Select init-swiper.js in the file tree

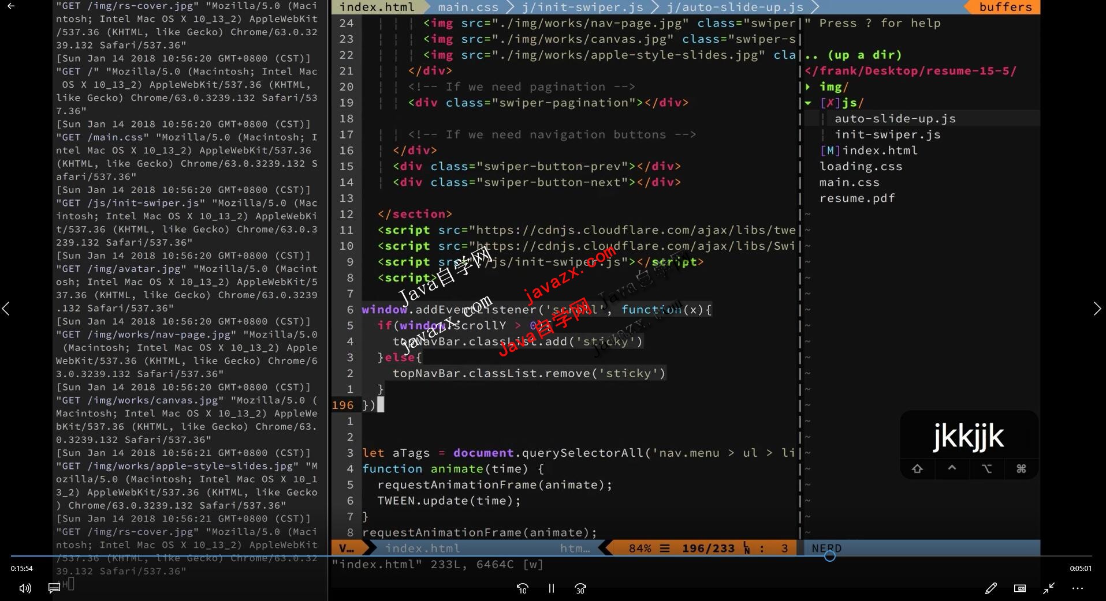[x=887, y=134]
